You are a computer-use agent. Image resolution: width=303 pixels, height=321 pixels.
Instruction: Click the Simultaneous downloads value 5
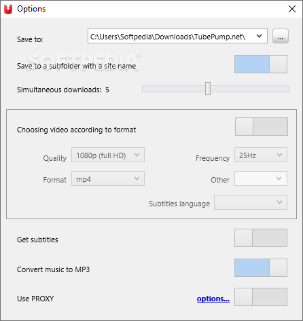click(x=107, y=90)
